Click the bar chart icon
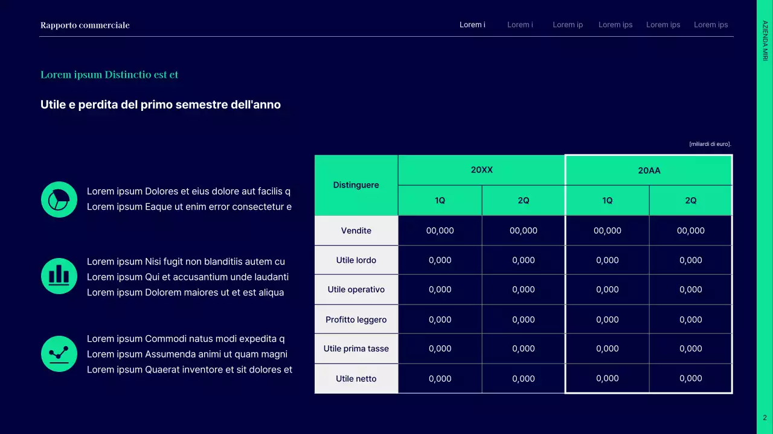 point(59,276)
